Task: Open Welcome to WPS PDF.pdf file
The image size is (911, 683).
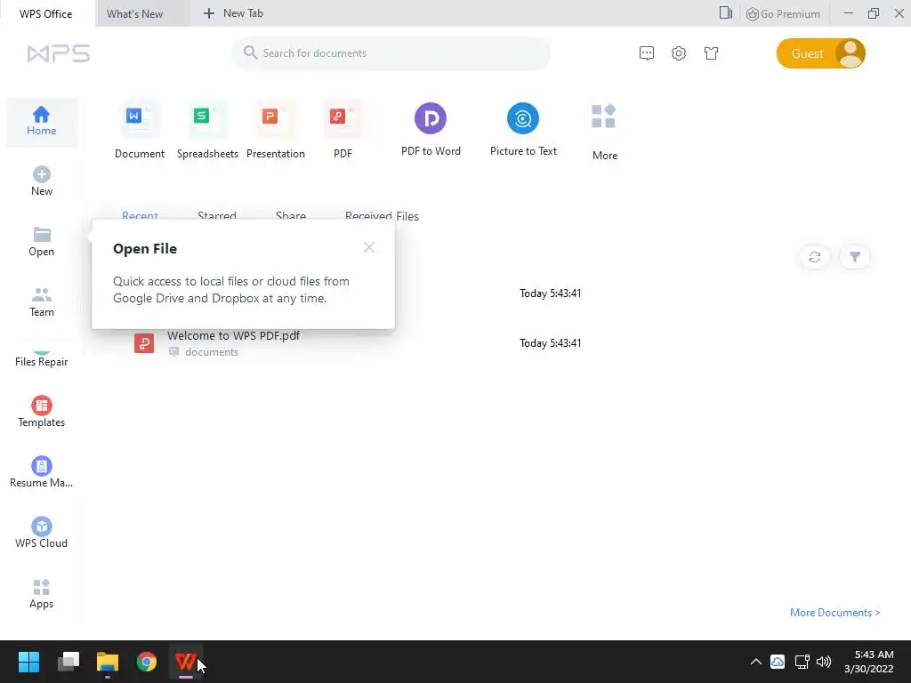Action: click(x=234, y=335)
